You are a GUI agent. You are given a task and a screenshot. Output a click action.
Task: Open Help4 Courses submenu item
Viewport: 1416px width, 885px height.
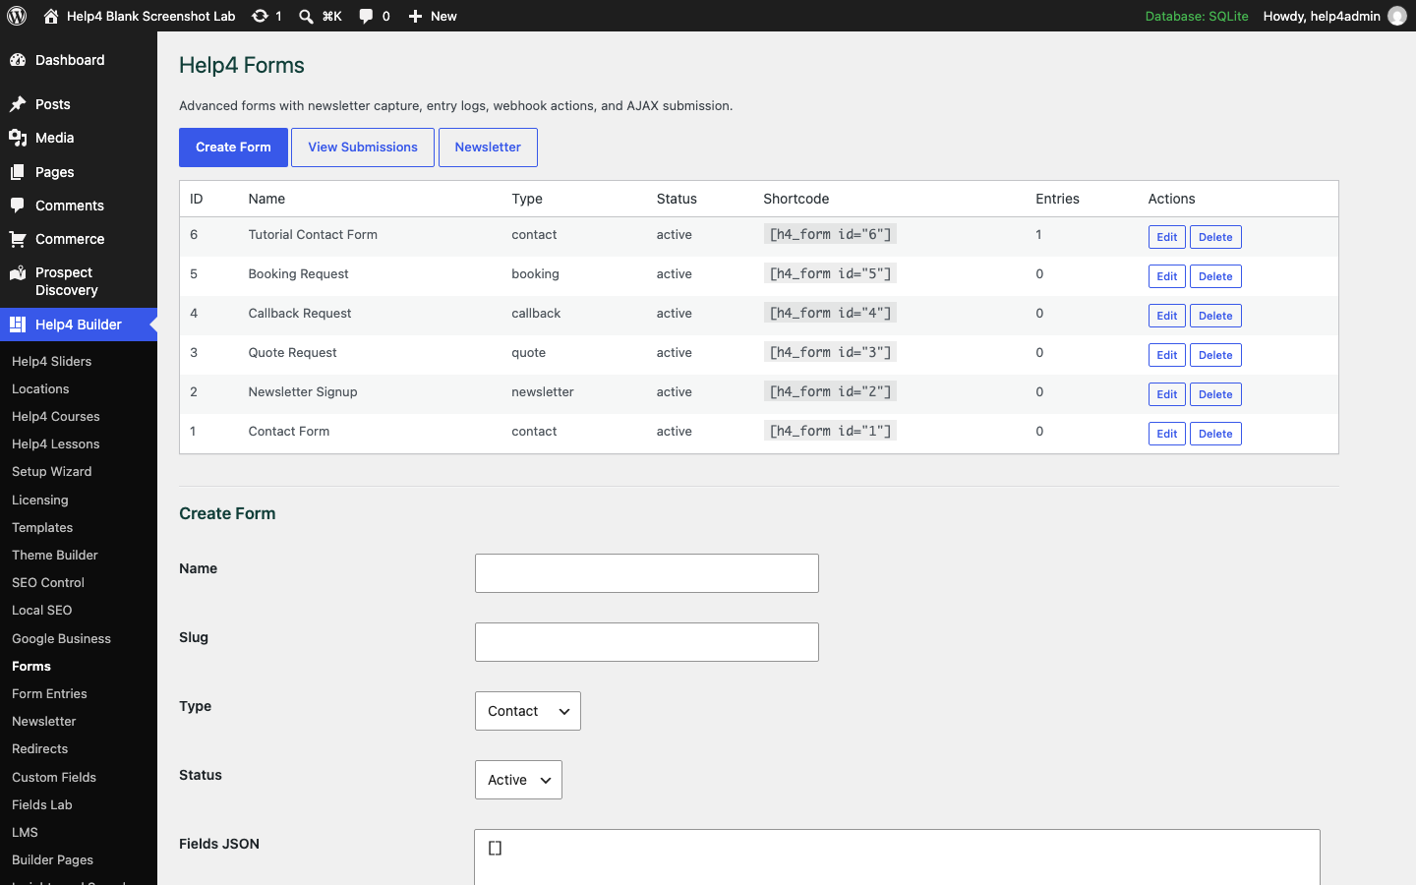[56, 416]
